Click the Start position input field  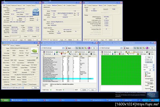pos(149,65)
